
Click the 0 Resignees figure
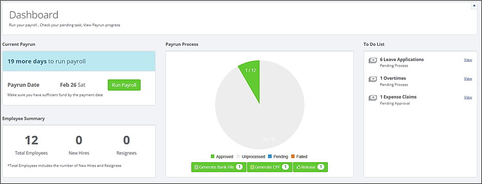coord(127,140)
